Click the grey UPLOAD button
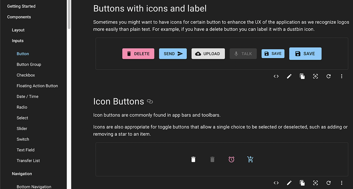This screenshot has height=189, width=353. pyautogui.click(x=208, y=54)
